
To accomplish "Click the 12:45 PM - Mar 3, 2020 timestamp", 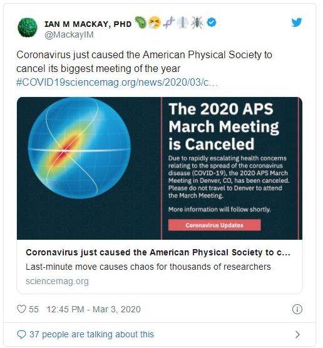I will pos(93,309).
